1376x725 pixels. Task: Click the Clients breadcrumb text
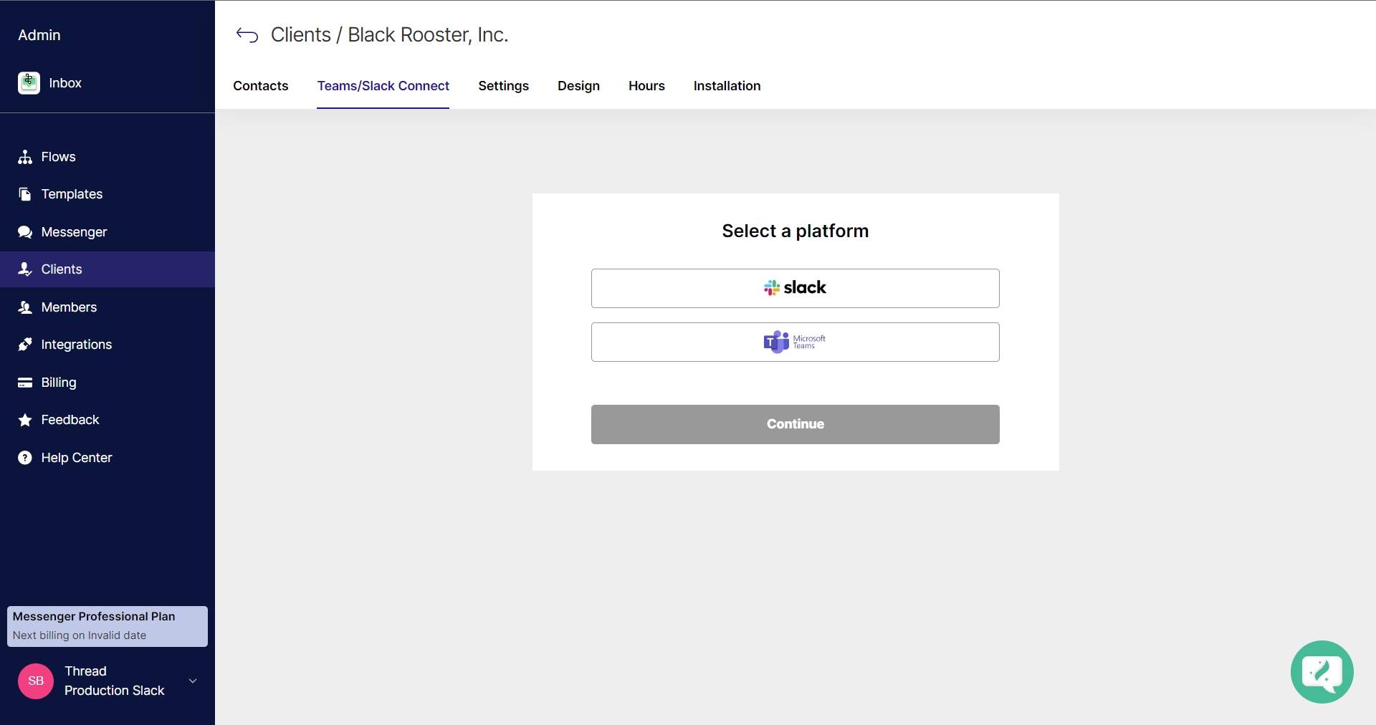click(301, 35)
